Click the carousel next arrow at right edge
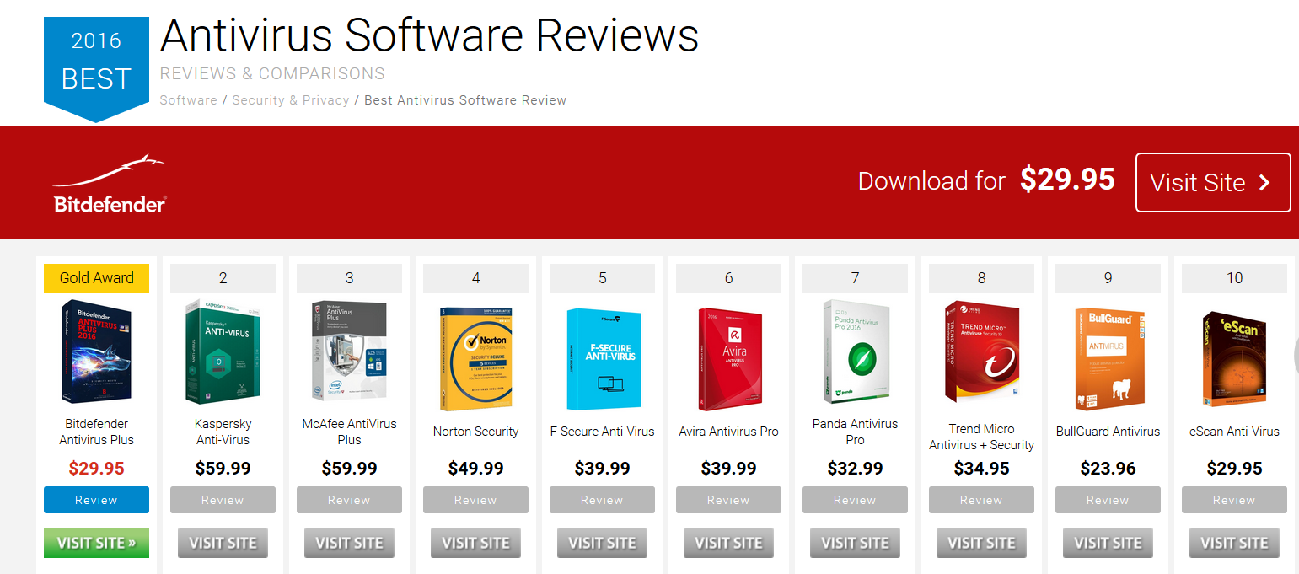Viewport: 1299px width, 574px height. point(1296,356)
